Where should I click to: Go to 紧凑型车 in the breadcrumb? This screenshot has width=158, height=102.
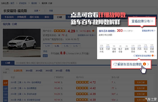23,3
